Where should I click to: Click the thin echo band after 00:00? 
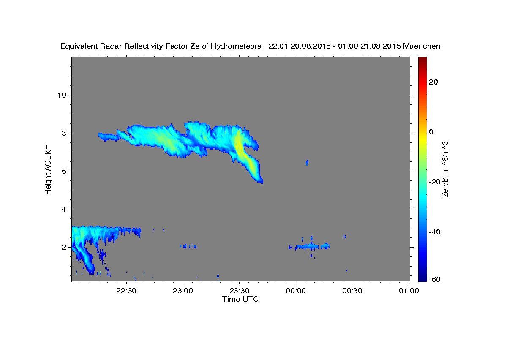309,246
